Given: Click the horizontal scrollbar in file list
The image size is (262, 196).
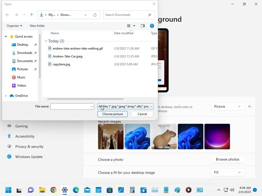Looking at the screenshot, I should [x=85, y=99].
